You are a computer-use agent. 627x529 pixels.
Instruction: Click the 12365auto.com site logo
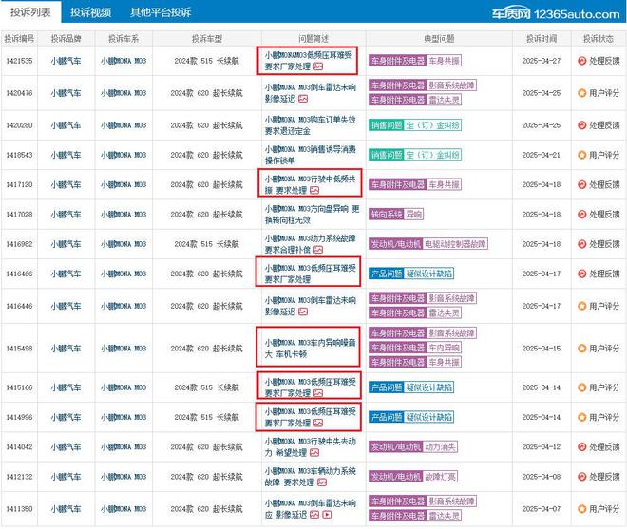556,14
